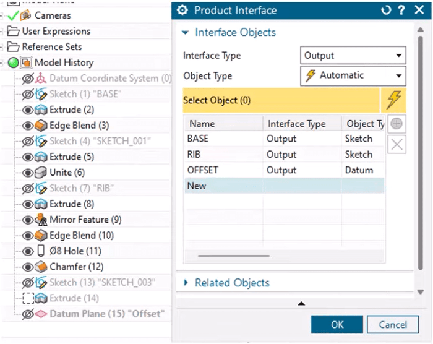Click the Extrude (5) feature icon
The image size is (433, 344).
41,157
